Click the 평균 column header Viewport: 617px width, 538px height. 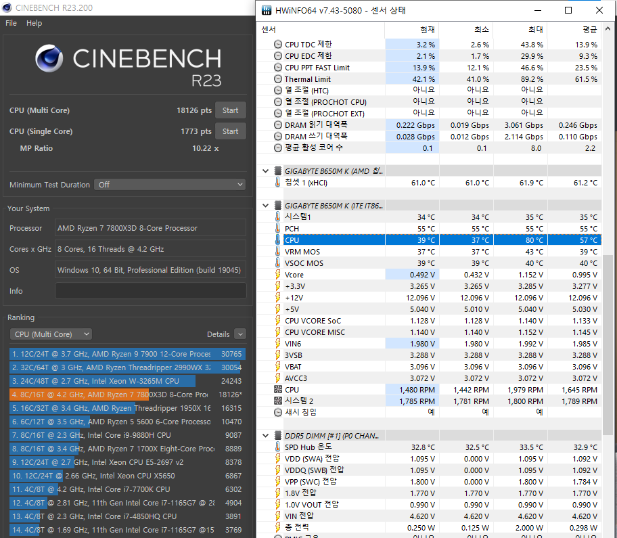pos(574,30)
